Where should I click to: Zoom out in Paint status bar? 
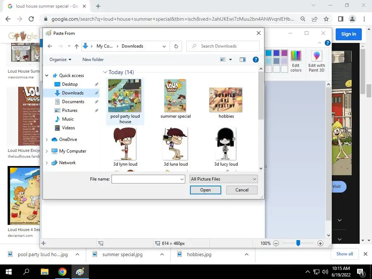[276, 243]
